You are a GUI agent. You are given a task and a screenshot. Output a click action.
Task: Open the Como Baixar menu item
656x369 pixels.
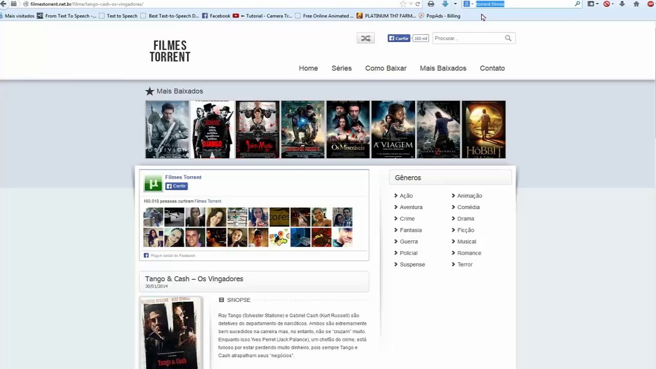(x=386, y=68)
